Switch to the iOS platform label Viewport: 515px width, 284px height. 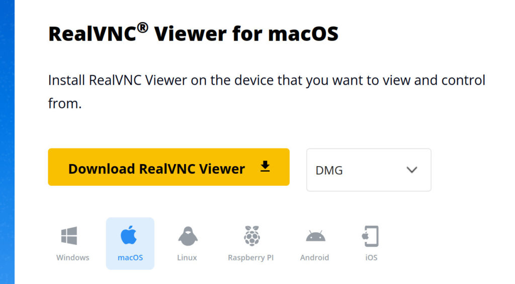point(371,257)
